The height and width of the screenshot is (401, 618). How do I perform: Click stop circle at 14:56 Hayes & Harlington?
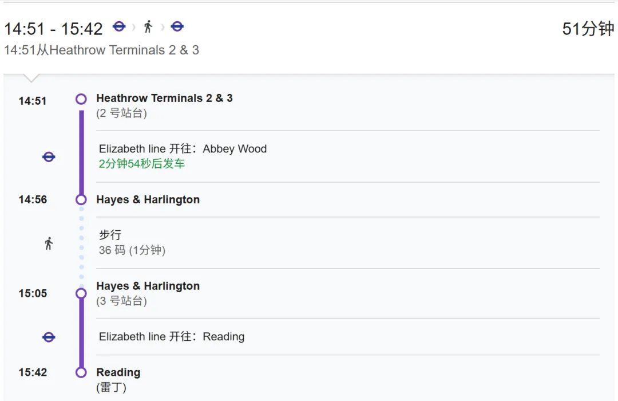(81, 199)
